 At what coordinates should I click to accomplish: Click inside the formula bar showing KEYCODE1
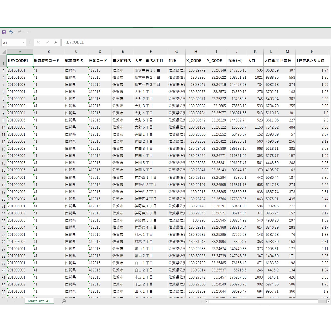[181, 42]
